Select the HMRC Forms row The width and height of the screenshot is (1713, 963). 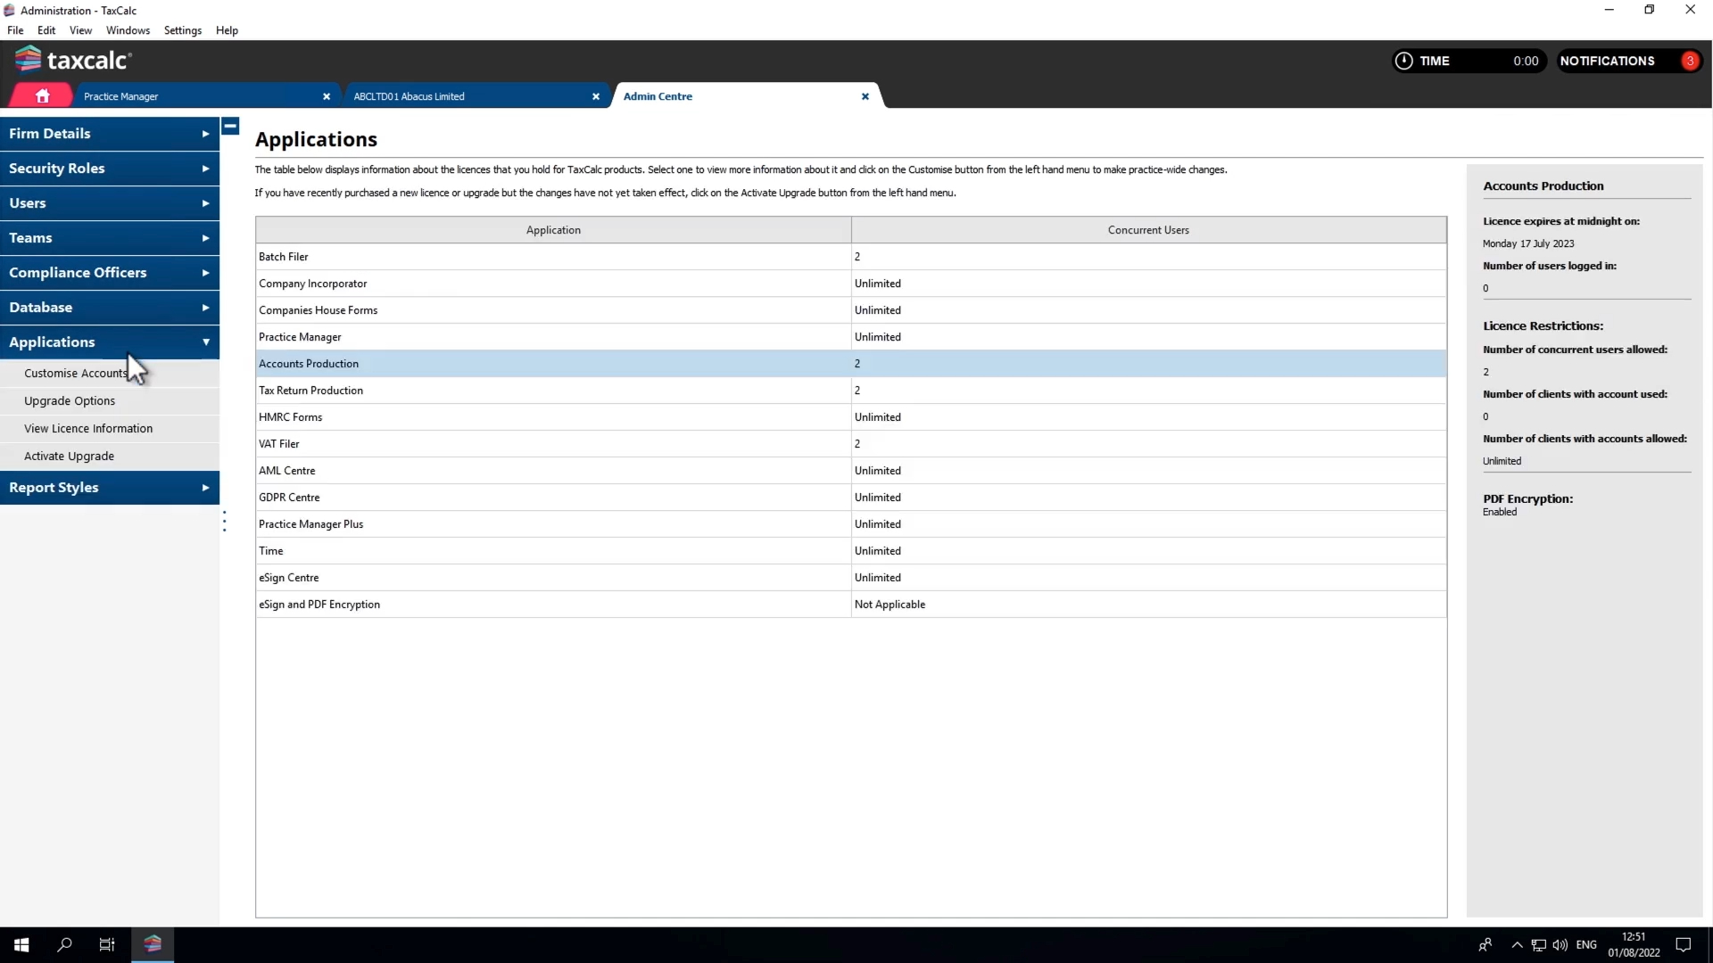(x=851, y=417)
